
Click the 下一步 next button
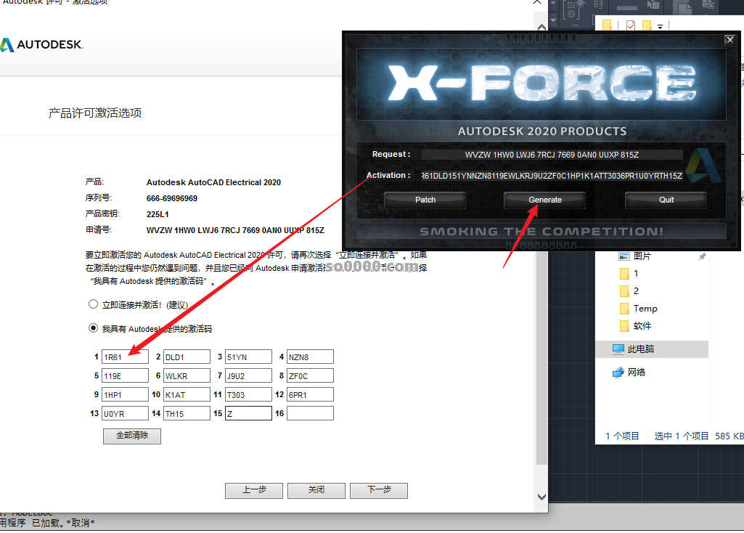point(379,490)
